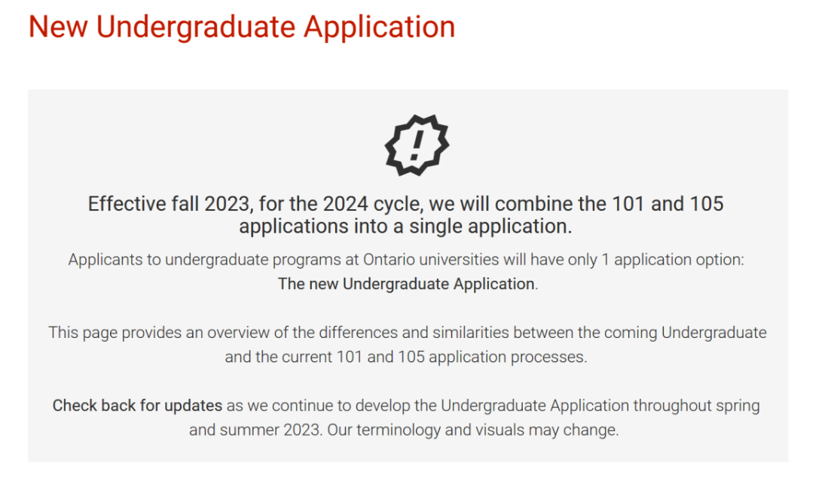Click the line starting "This page provides an overview"

pos(408,332)
